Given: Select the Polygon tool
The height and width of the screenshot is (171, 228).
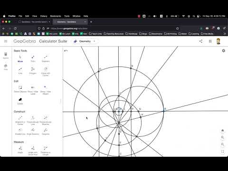Looking at the screenshot, I should coord(33,71).
